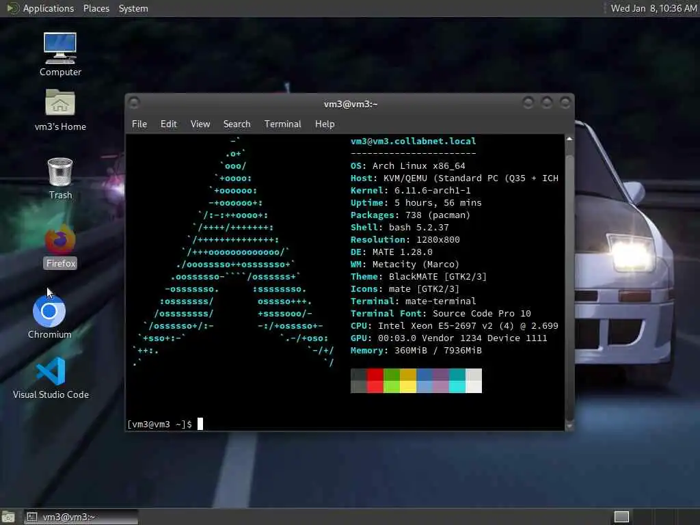Open the Places menu
This screenshot has height=525, width=700.
tap(96, 8)
